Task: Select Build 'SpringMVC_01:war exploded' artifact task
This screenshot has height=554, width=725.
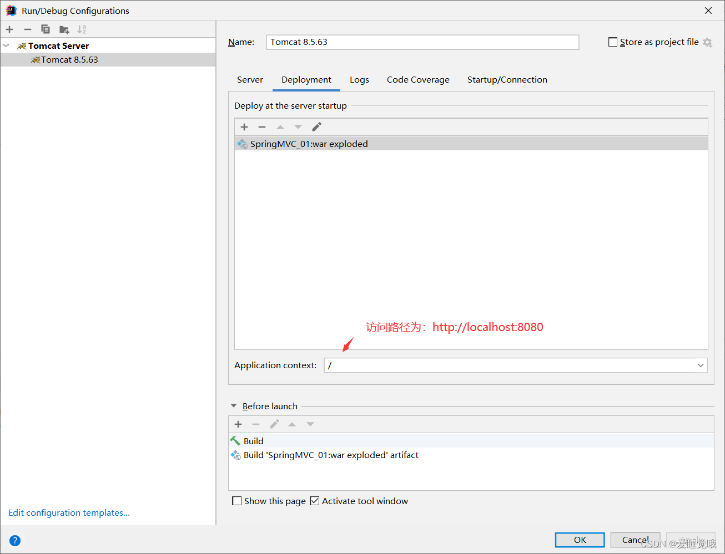Action: 471,455
